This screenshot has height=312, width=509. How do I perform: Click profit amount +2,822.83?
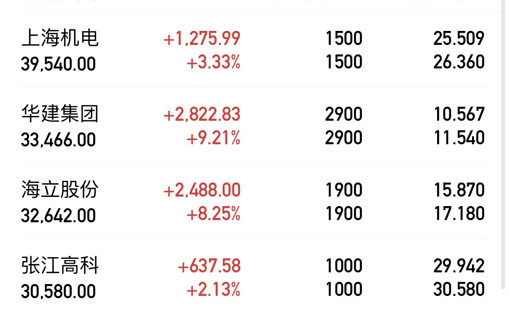pos(201,115)
